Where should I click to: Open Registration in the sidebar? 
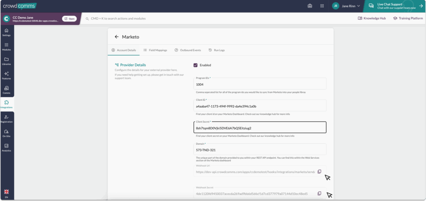point(7,119)
